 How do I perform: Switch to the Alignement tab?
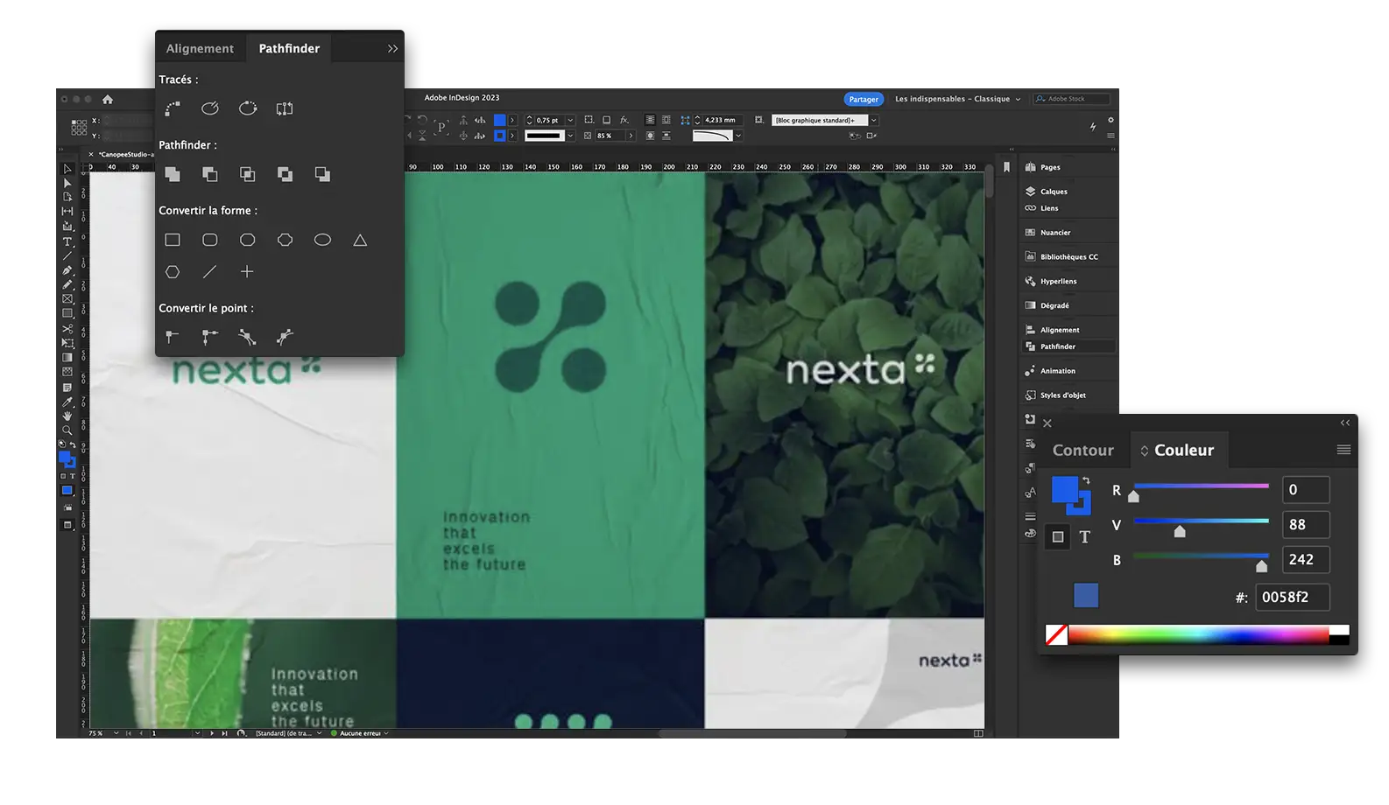[200, 49]
